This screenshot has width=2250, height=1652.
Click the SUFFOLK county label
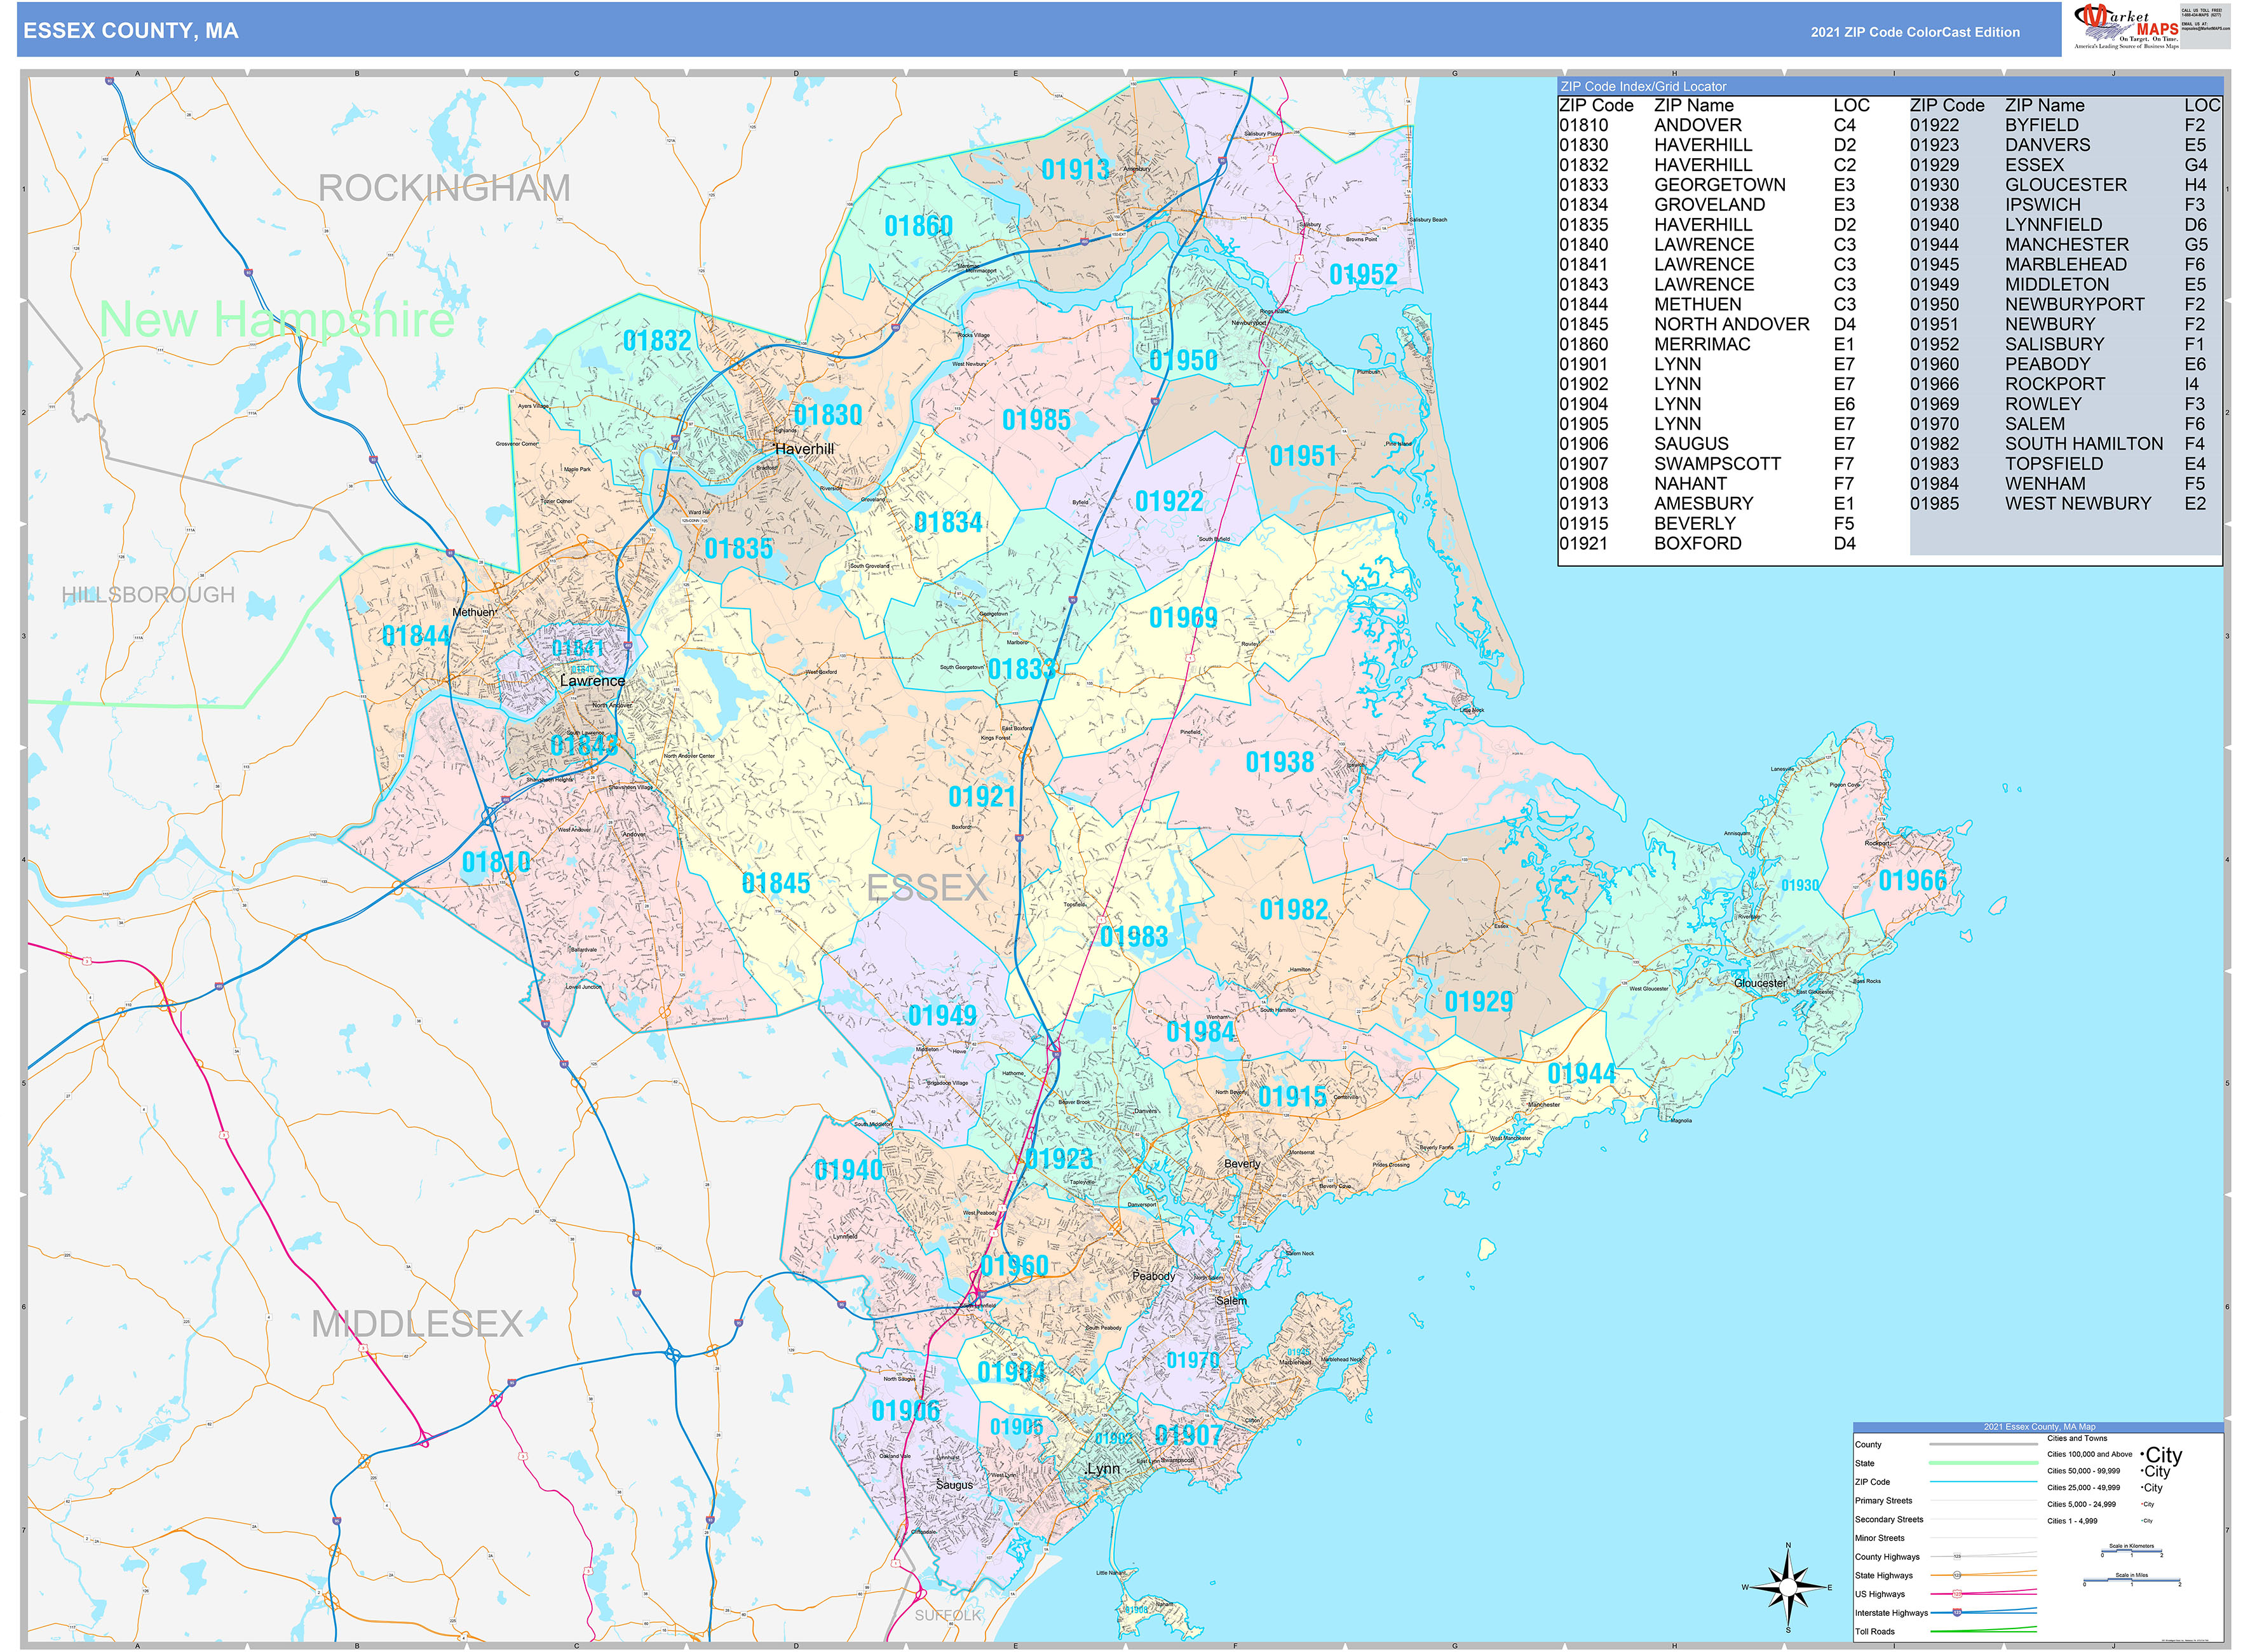point(948,1615)
